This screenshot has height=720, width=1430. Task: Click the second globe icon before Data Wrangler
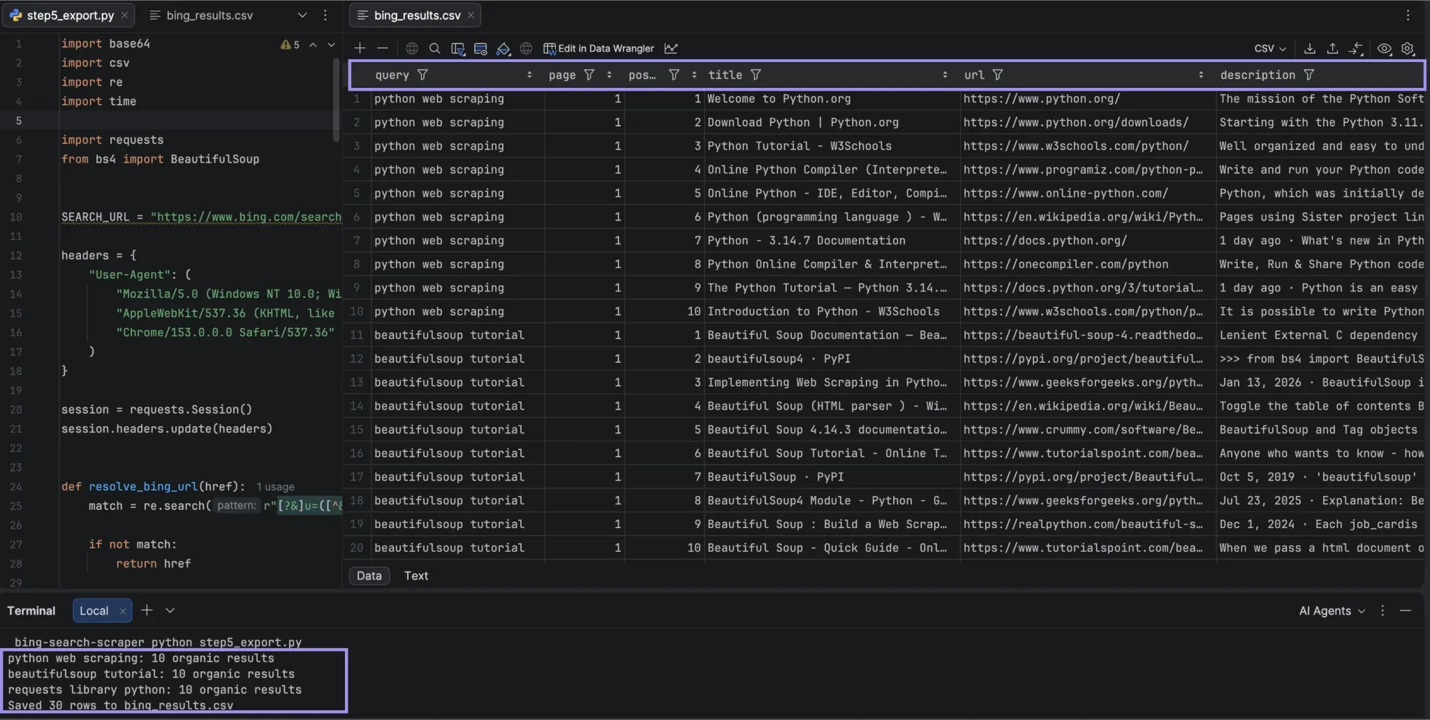526,48
